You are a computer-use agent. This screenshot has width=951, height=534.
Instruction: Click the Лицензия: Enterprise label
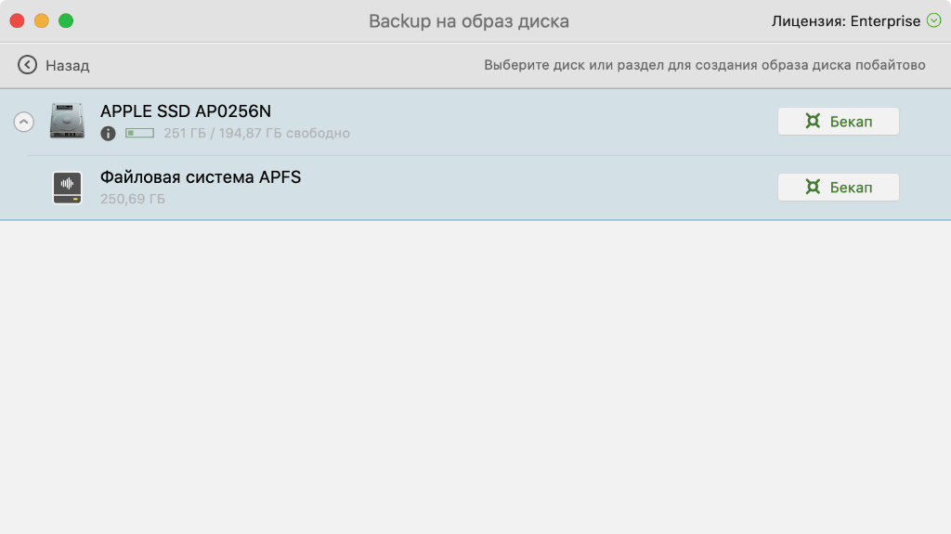(845, 20)
